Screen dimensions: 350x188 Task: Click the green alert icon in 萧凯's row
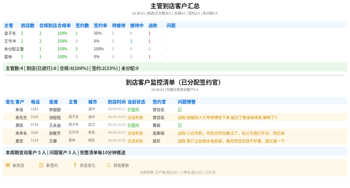coord(180,125)
